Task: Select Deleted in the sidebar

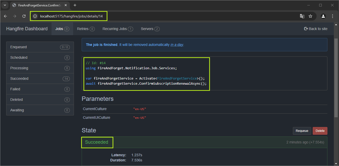Action: coord(40,100)
